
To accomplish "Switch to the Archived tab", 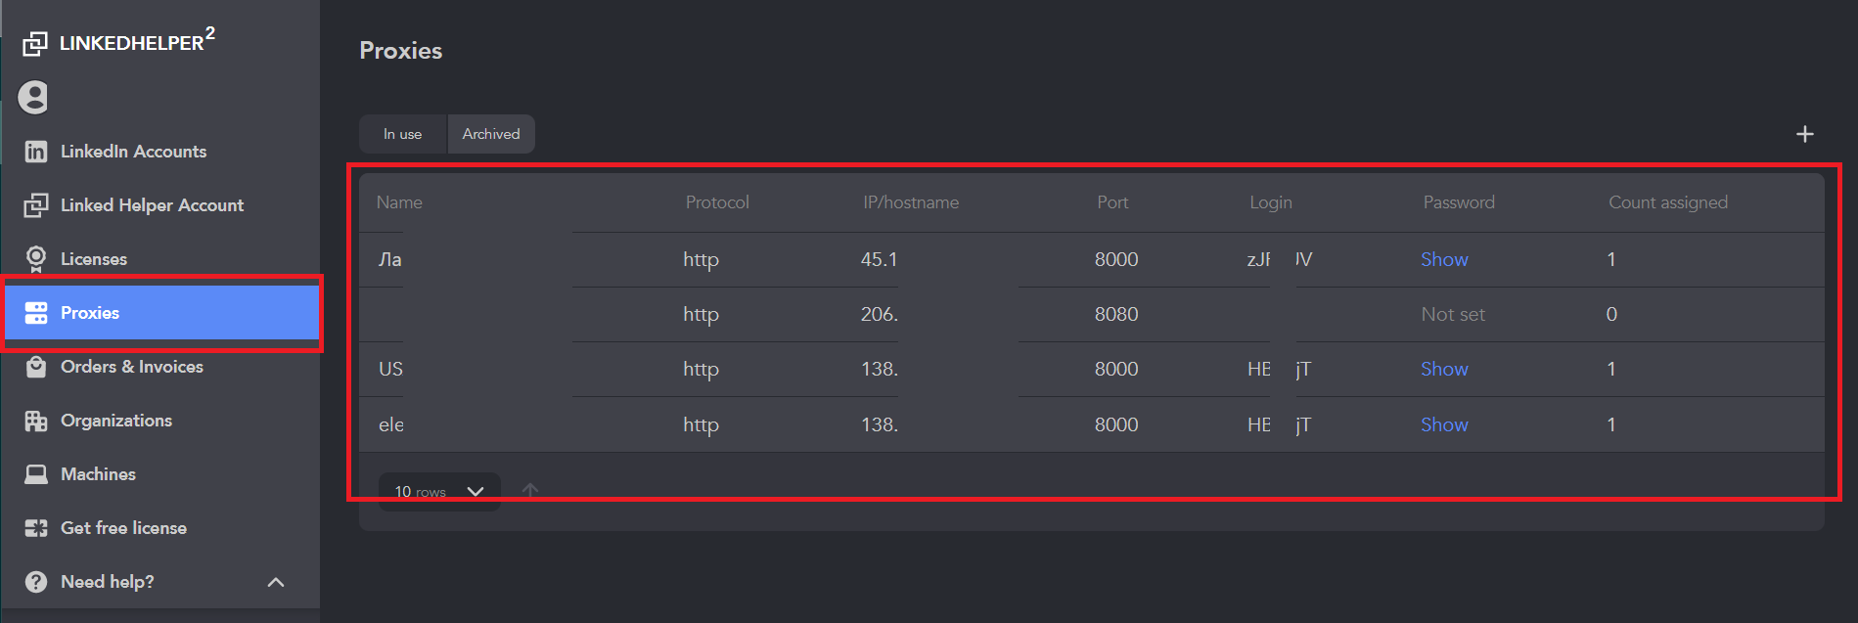I will click(491, 134).
